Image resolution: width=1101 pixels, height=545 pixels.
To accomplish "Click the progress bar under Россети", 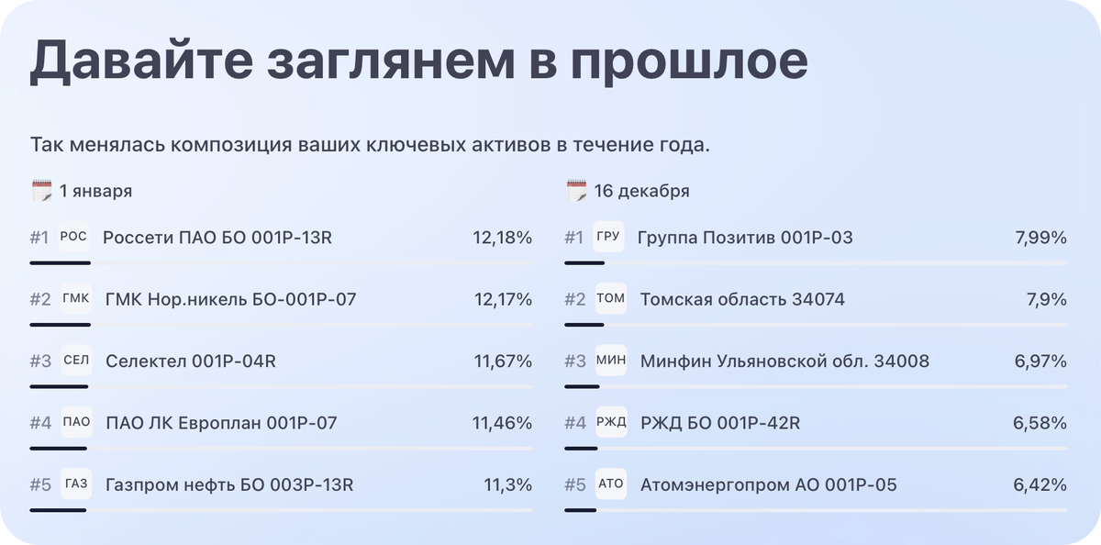I will 281,262.
